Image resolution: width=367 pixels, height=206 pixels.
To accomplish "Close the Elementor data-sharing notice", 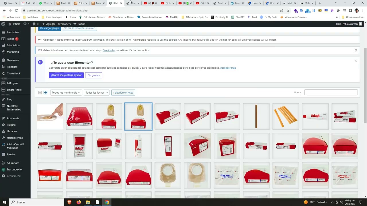I will 356,61.
